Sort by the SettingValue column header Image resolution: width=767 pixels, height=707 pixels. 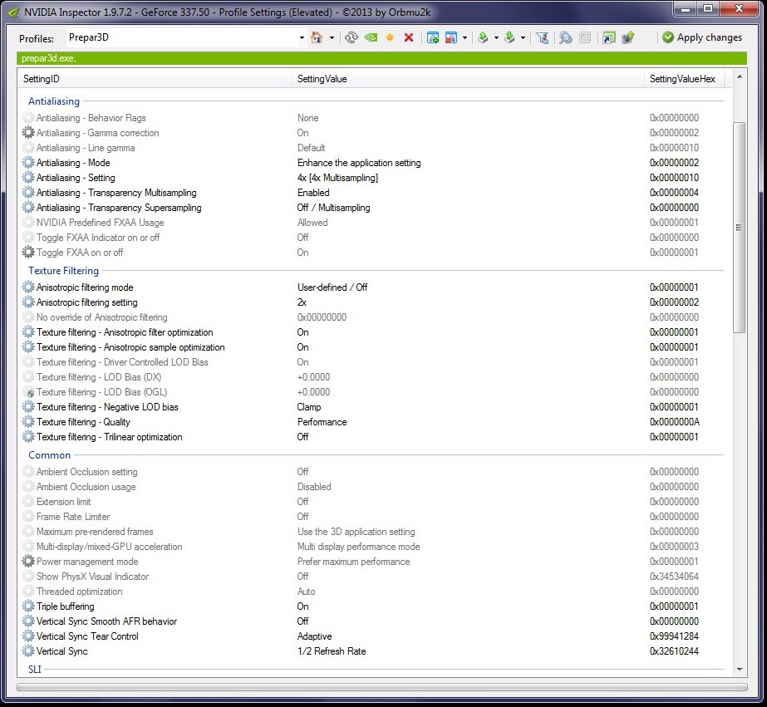pos(468,79)
